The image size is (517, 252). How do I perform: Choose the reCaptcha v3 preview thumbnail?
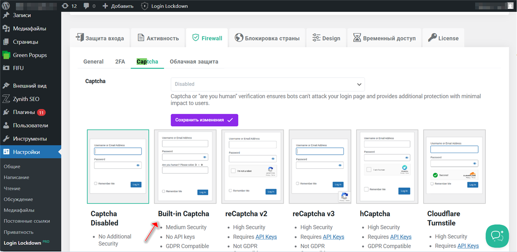320,167
